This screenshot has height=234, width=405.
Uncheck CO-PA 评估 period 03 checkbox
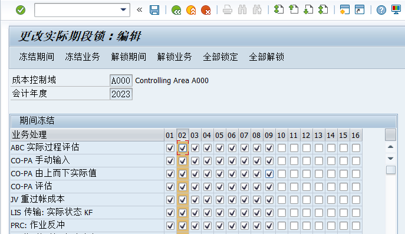(x=195, y=187)
